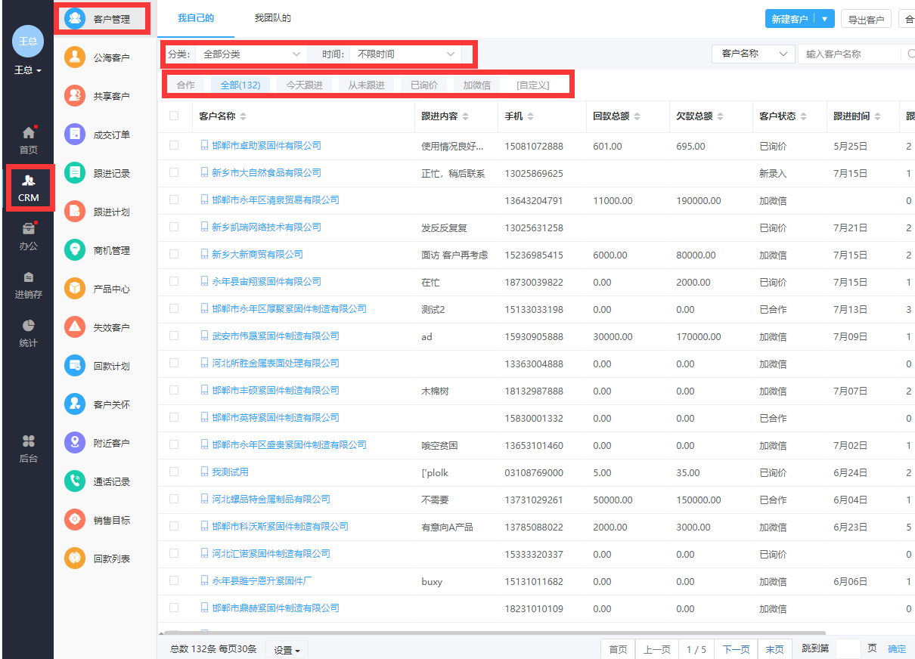Sort by 回款总额 column arrows
Viewport: 915px width, 659px height.
[637, 116]
